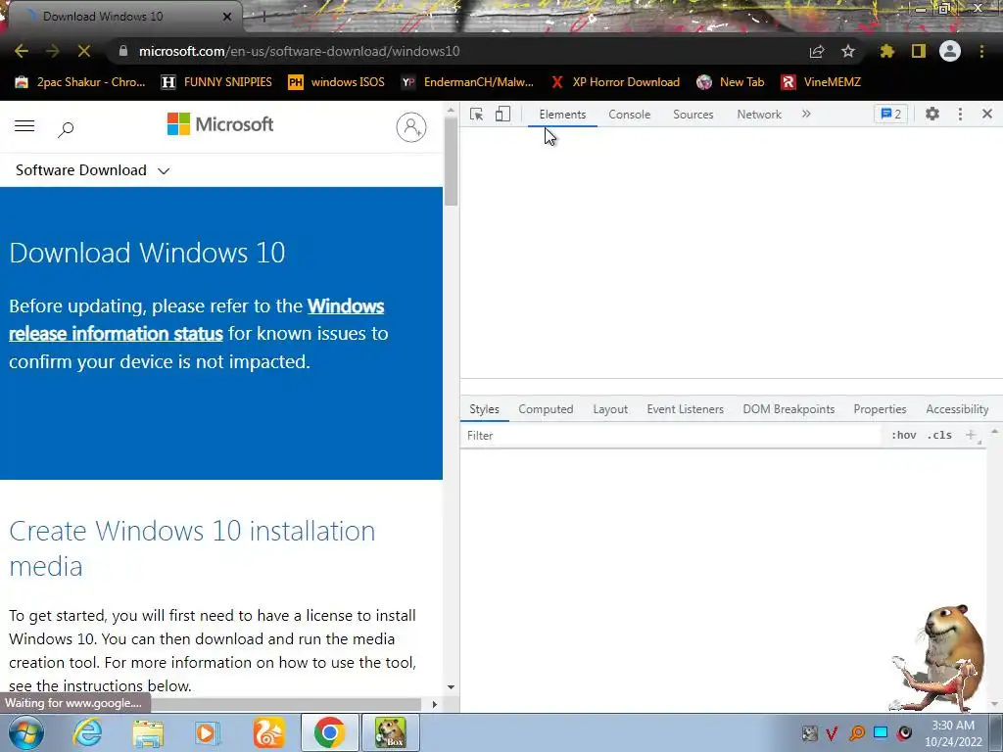The height and width of the screenshot is (752, 1003).
Task: Switch to the Console tab
Action: click(x=630, y=115)
